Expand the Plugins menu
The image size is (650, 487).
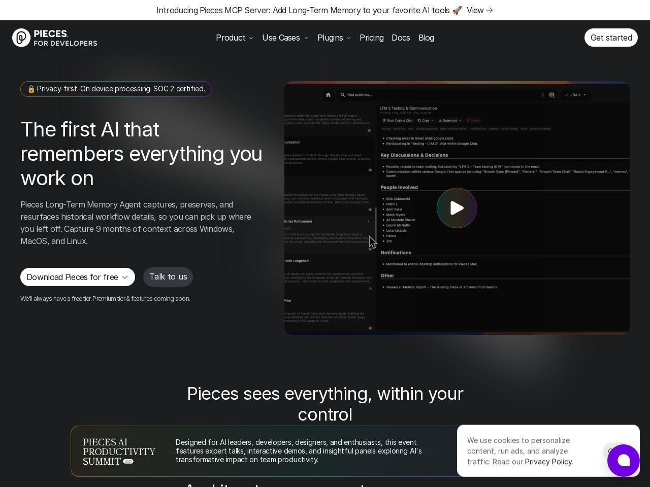[334, 38]
